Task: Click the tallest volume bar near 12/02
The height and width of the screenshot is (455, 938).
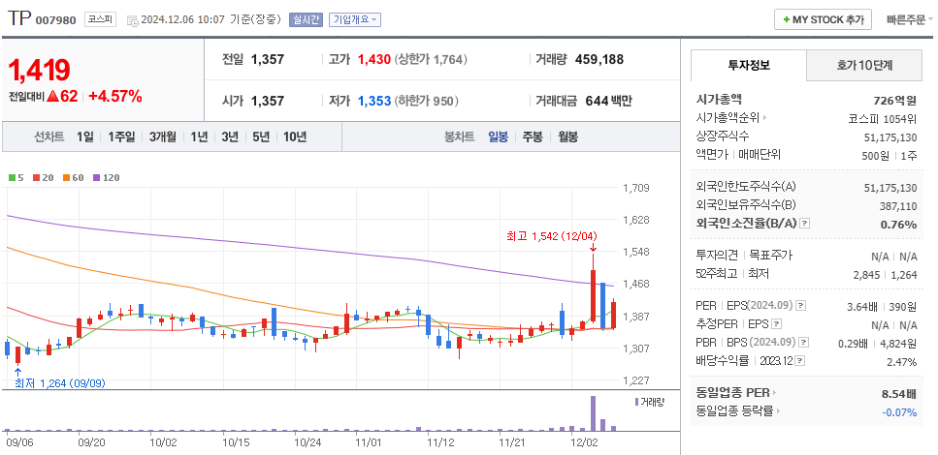Action: pos(593,413)
